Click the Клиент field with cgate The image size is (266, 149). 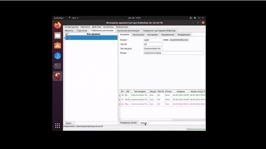pyautogui.click(x=153, y=40)
